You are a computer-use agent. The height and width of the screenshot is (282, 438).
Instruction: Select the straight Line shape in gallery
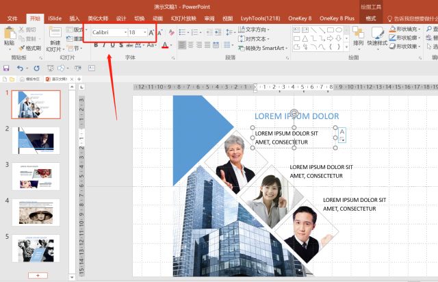click(x=313, y=29)
